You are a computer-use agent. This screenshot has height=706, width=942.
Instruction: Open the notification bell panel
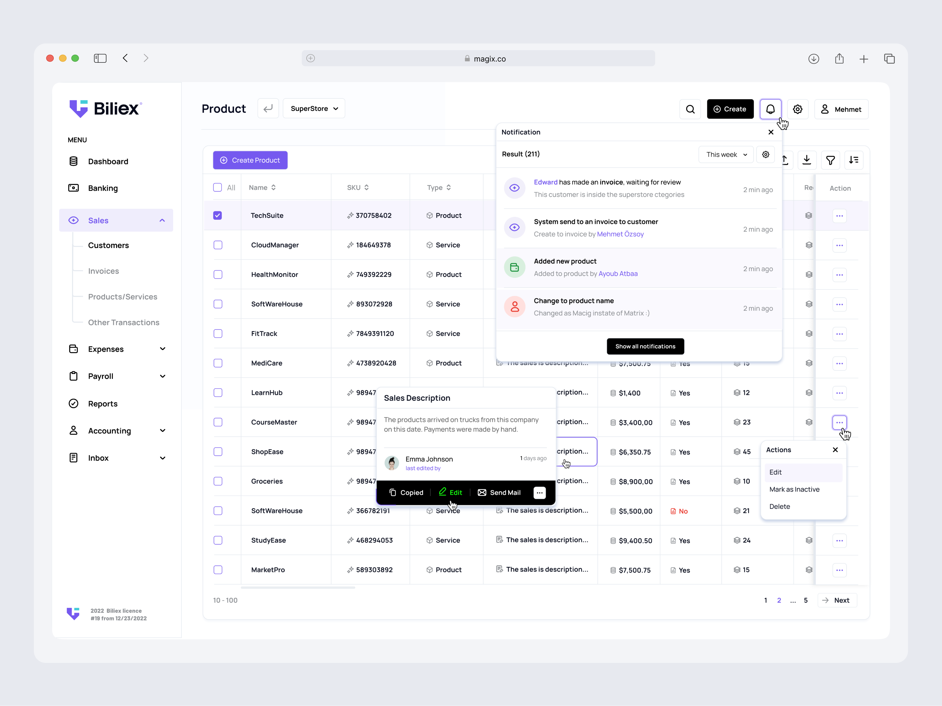pos(771,109)
